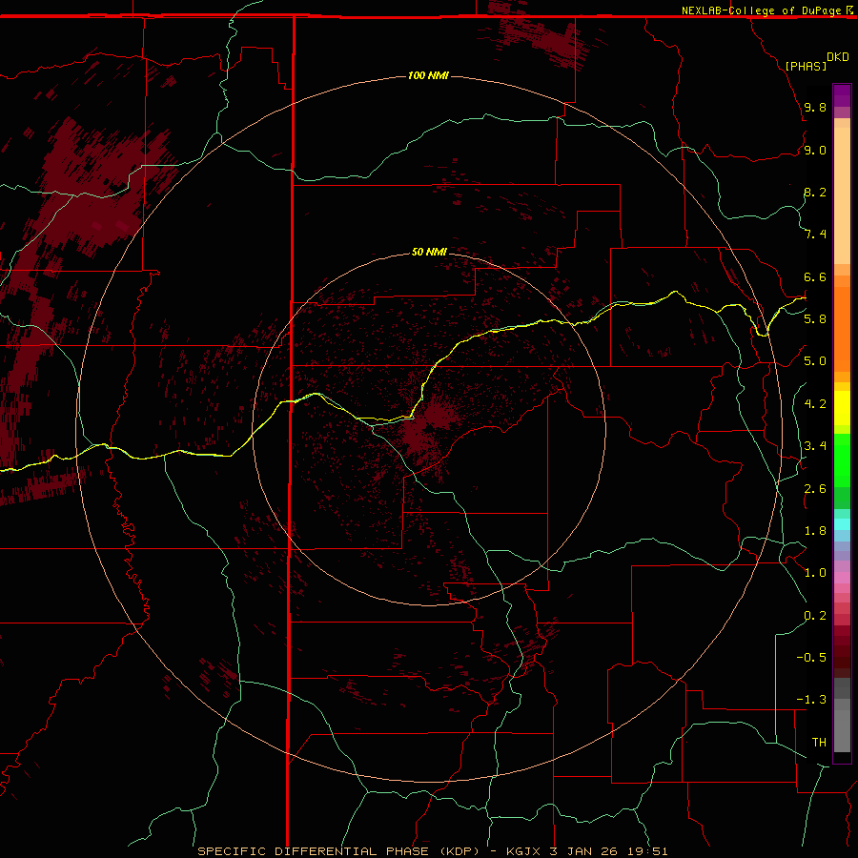Click the bright green band of the color bar
This screenshot has width=858, height=858.
point(842,460)
